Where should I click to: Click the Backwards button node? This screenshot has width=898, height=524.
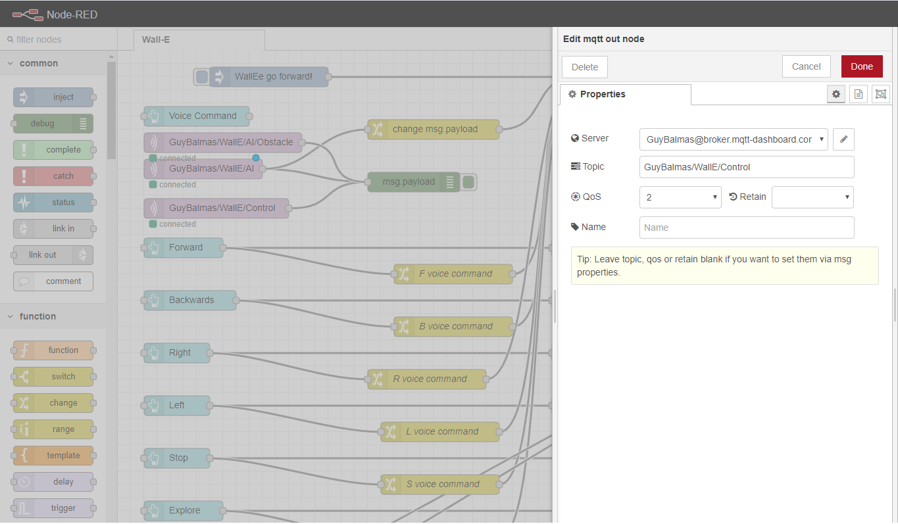(x=190, y=300)
